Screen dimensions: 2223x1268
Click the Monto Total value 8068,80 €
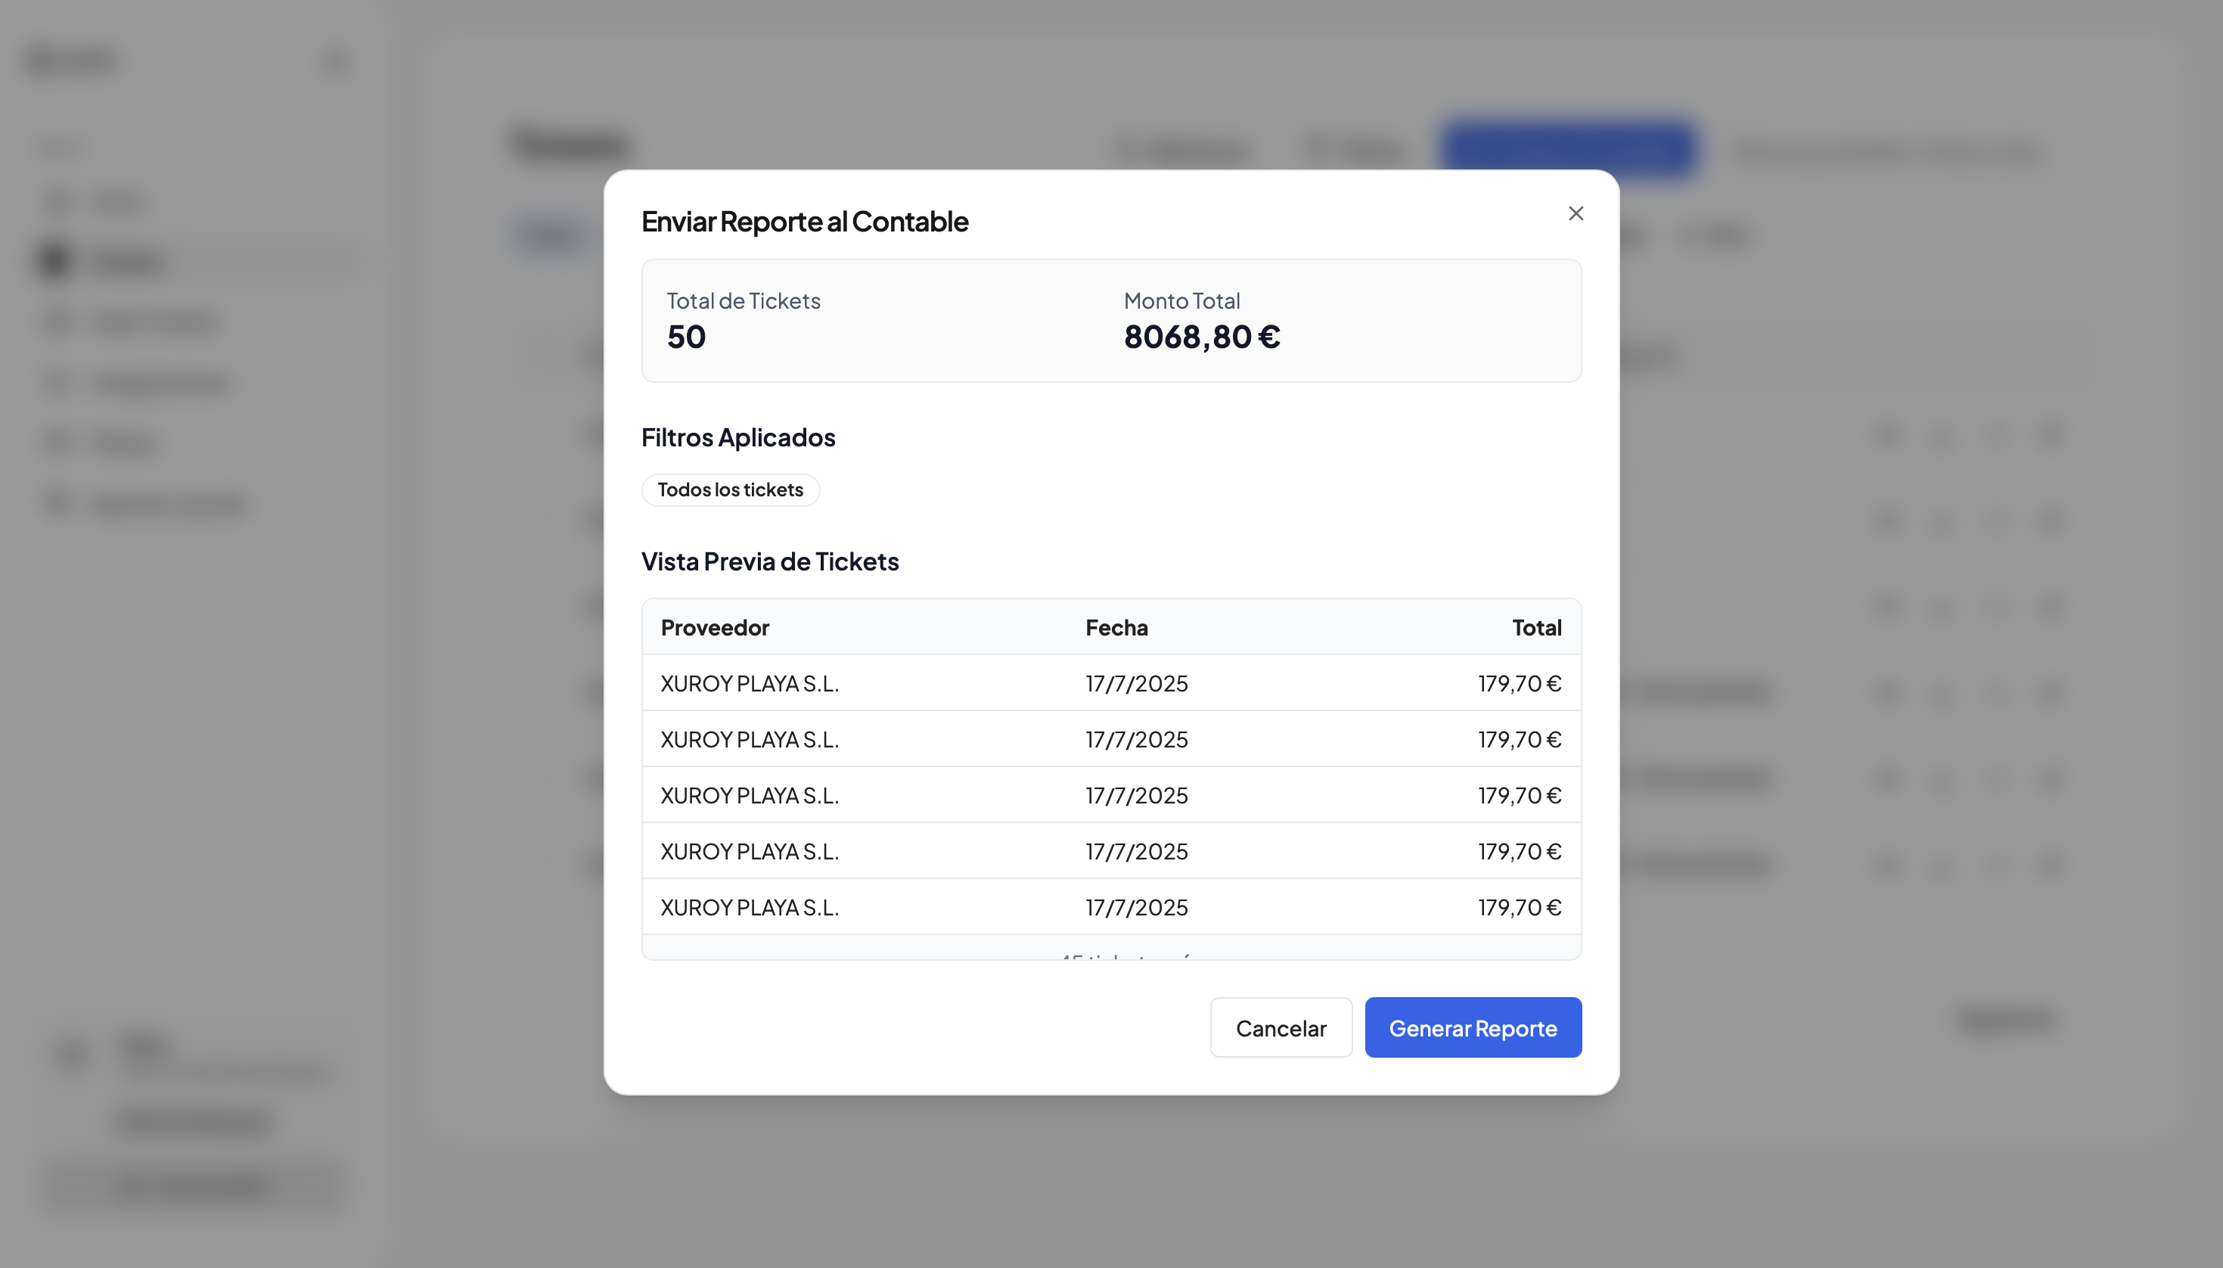[x=1201, y=336]
